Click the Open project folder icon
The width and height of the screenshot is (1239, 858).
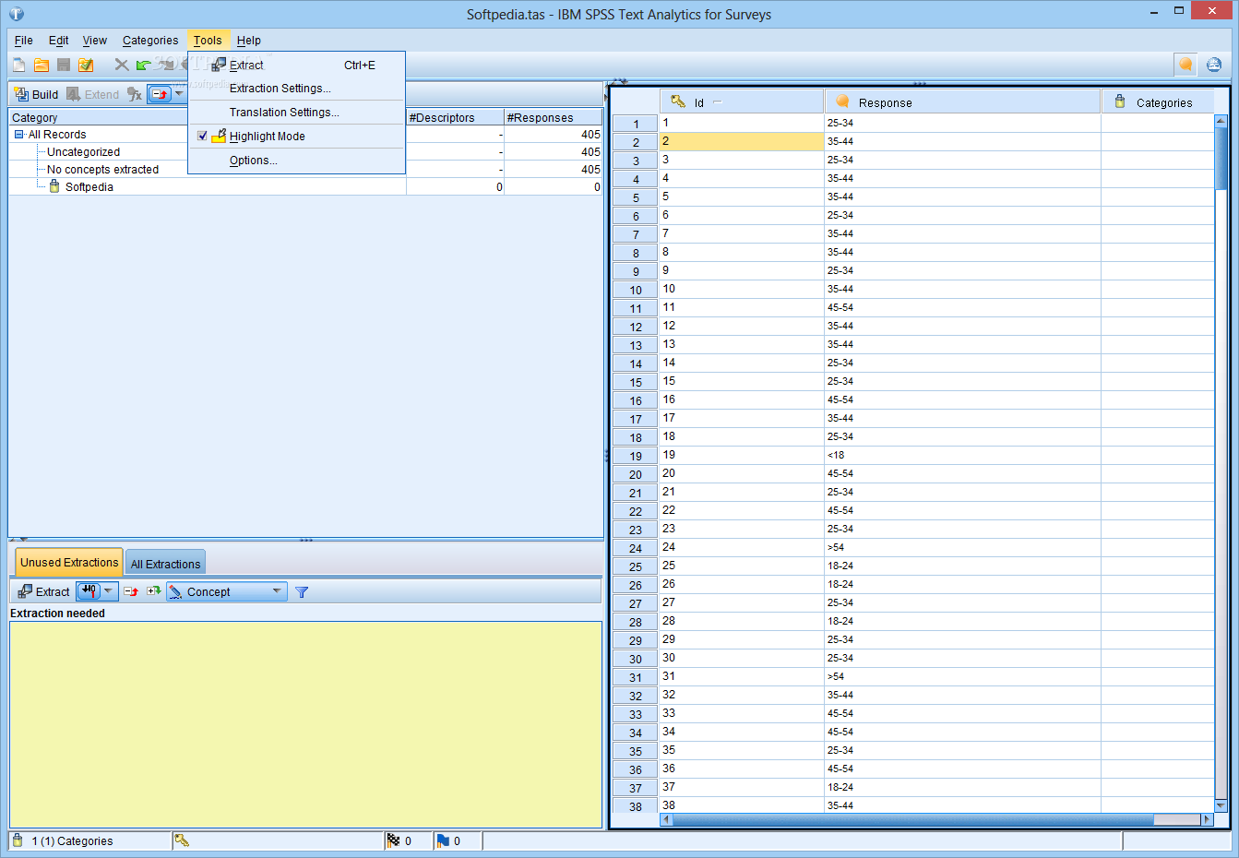coord(41,65)
